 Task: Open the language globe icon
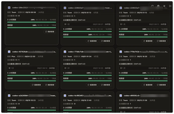(x=158, y=6)
